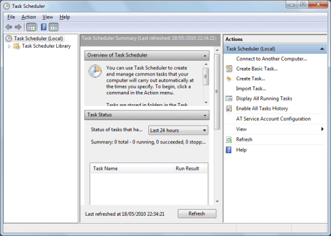Image resolution: width=331 pixels, height=236 pixels.
Task: Click the Summary: 0 total text line
Action: (x=148, y=142)
